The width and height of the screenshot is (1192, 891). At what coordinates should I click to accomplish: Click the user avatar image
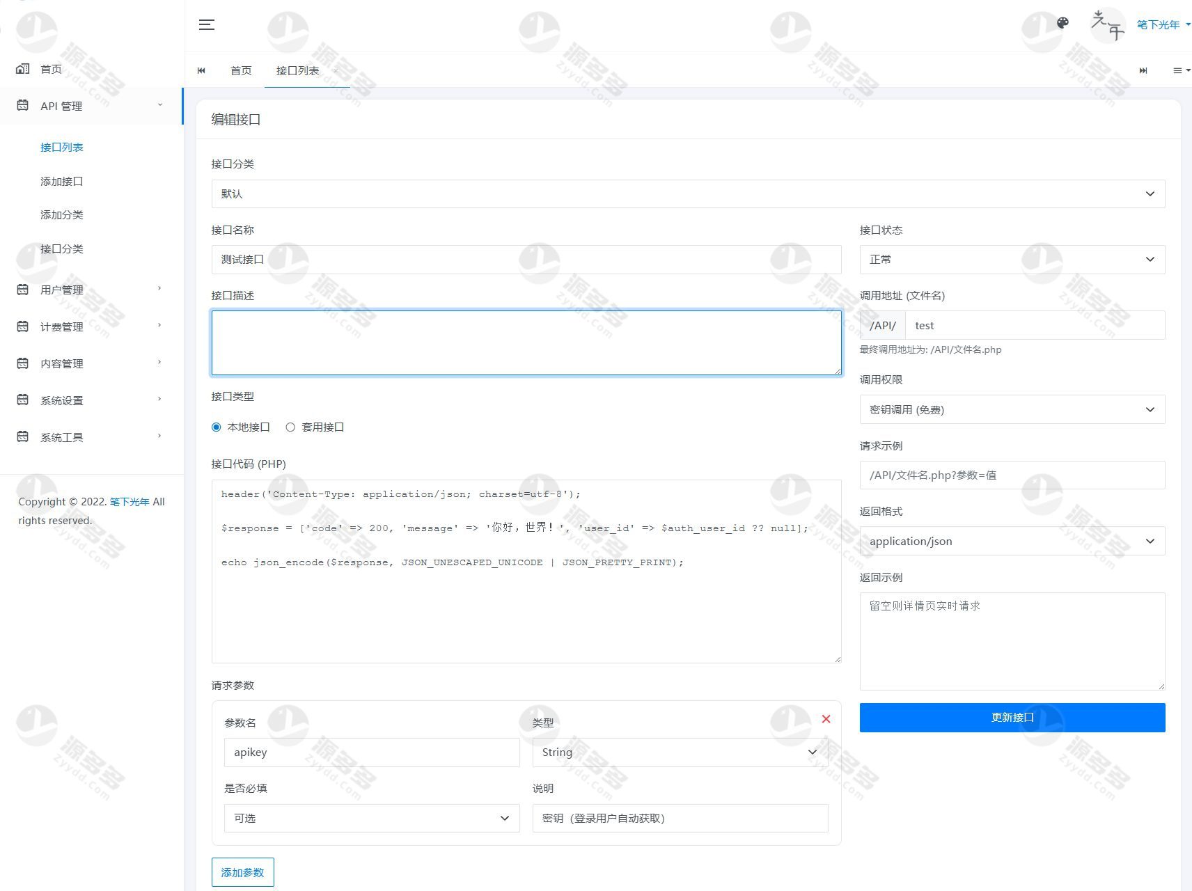click(1107, 25)
